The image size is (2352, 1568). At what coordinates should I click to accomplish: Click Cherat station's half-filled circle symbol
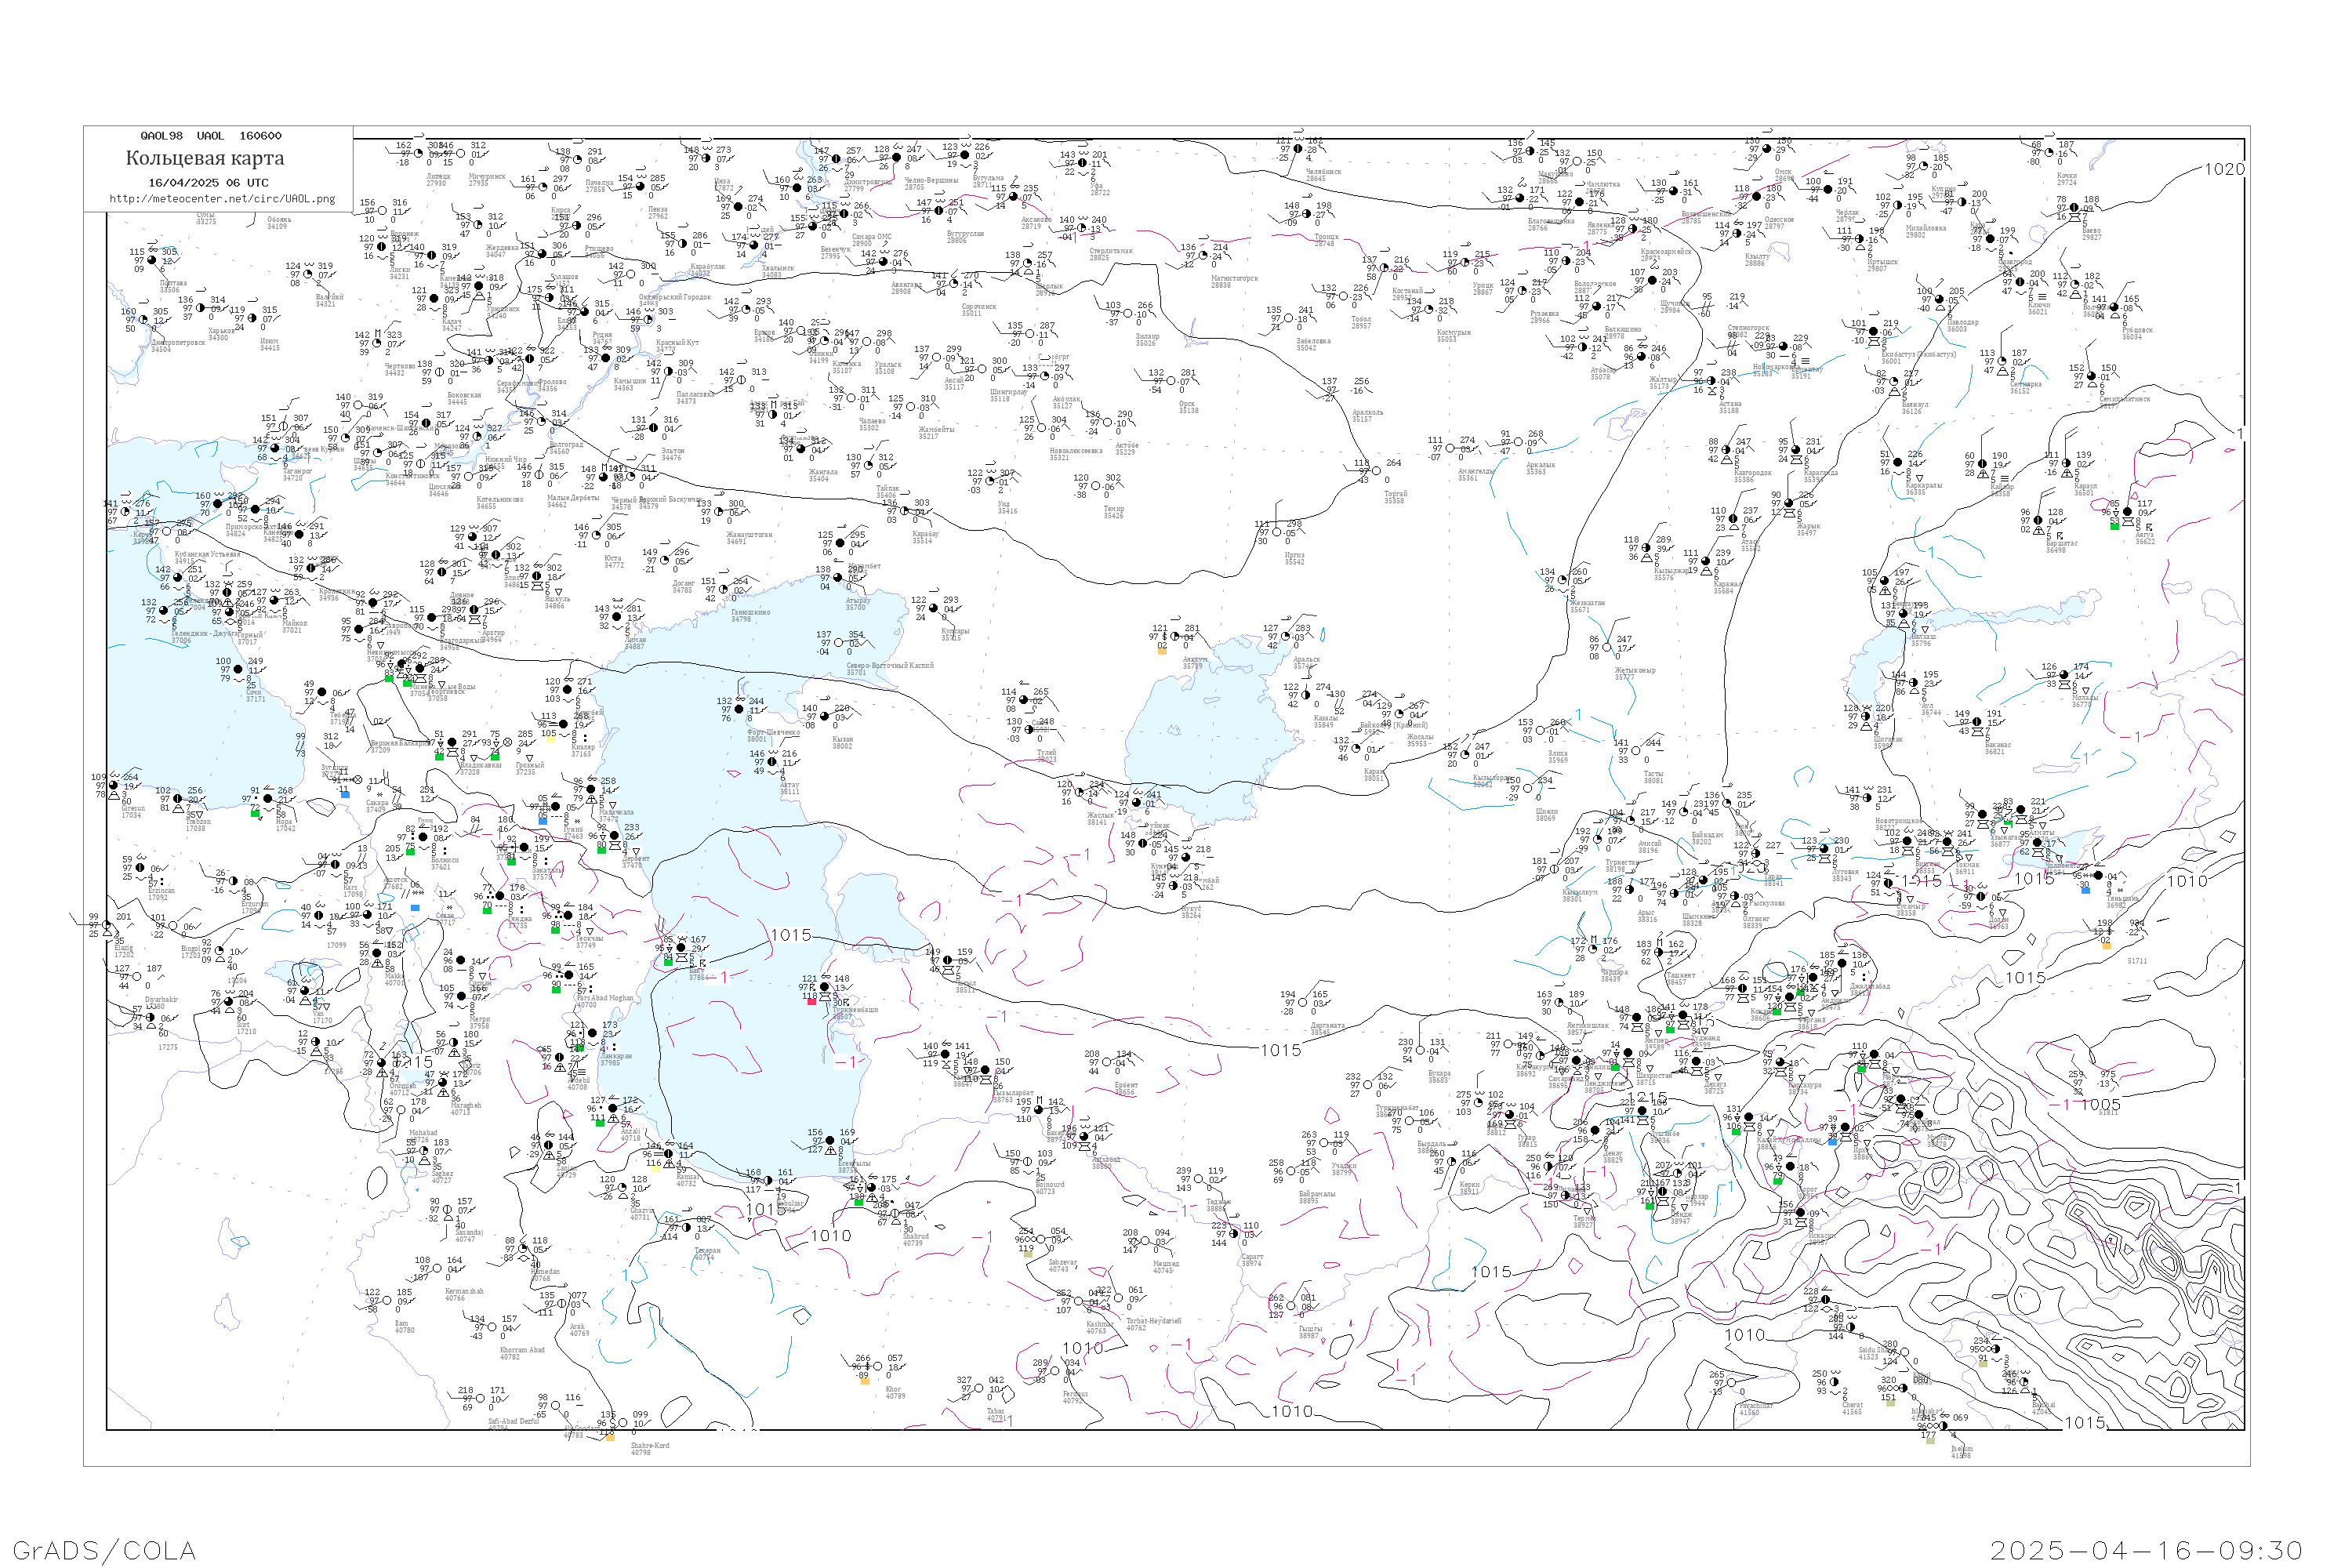1834,1382
